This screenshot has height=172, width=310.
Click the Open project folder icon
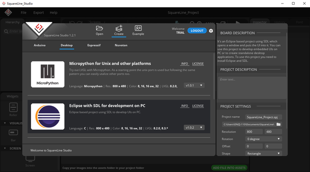tap(99, 28)
